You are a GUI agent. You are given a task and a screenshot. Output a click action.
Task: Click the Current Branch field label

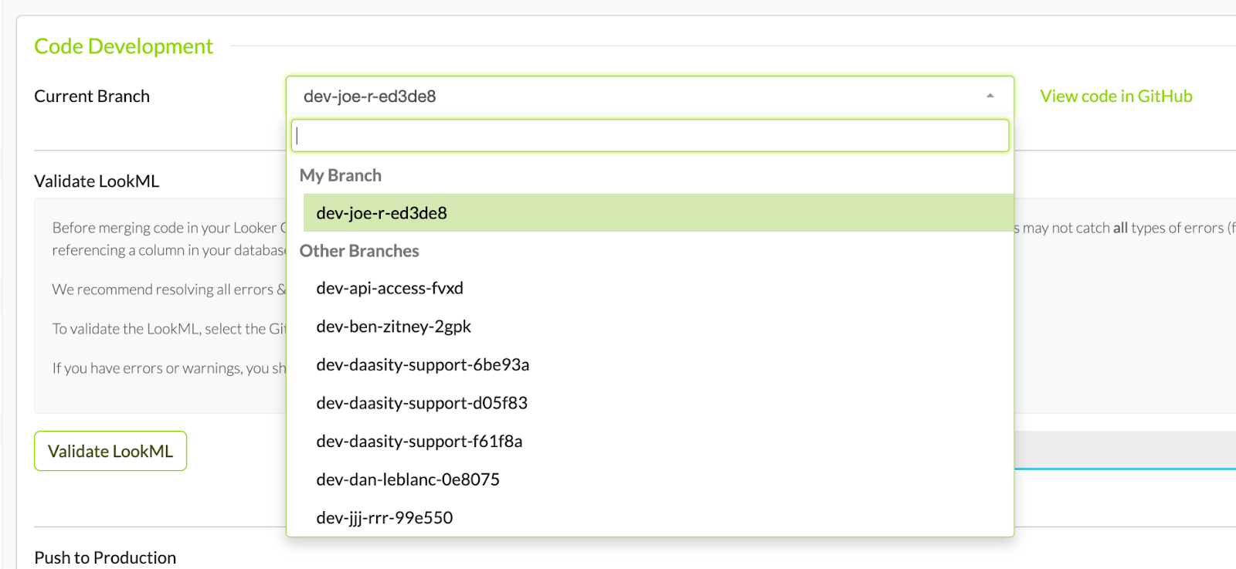coord(92,96)
